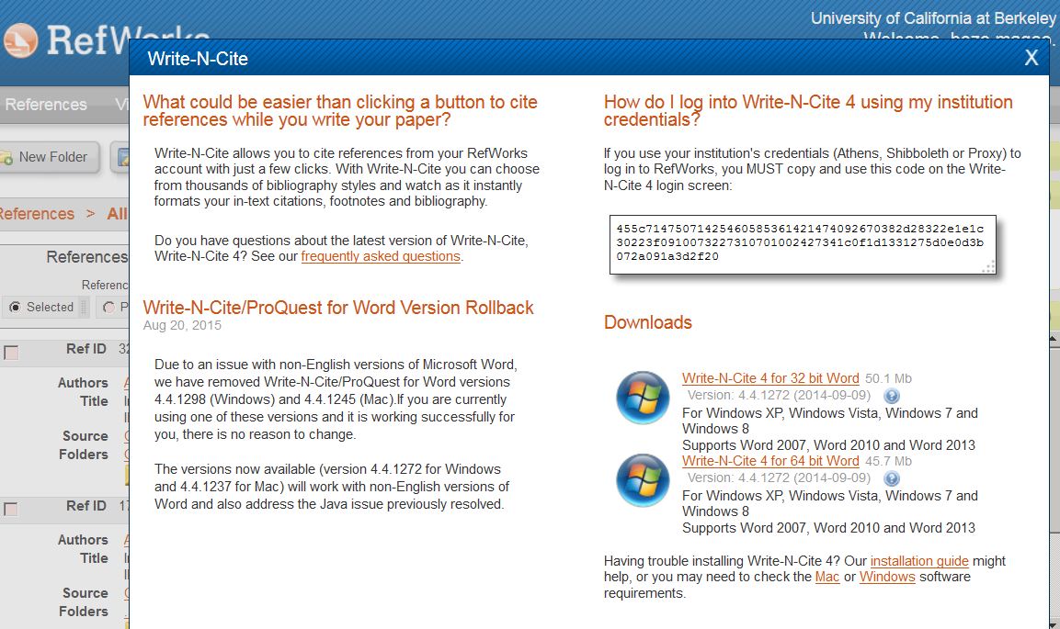This screenshot has width=1060, height=629.
Task: Download Write-N-Cite 4 for 32 bit Word
Action: click(770, 378)
